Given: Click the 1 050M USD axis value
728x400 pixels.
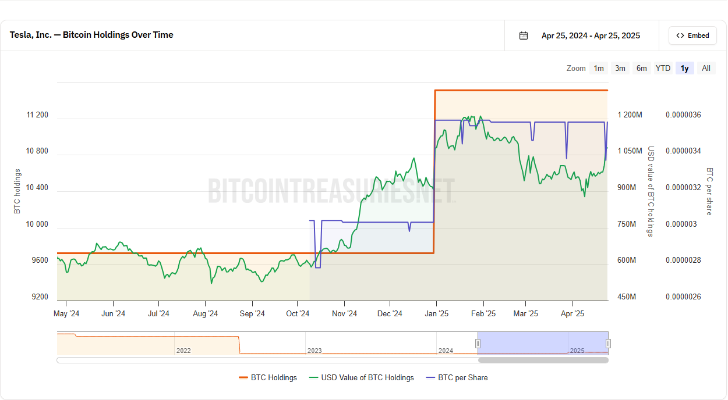Looking at the screenshot, I should 630,151.
